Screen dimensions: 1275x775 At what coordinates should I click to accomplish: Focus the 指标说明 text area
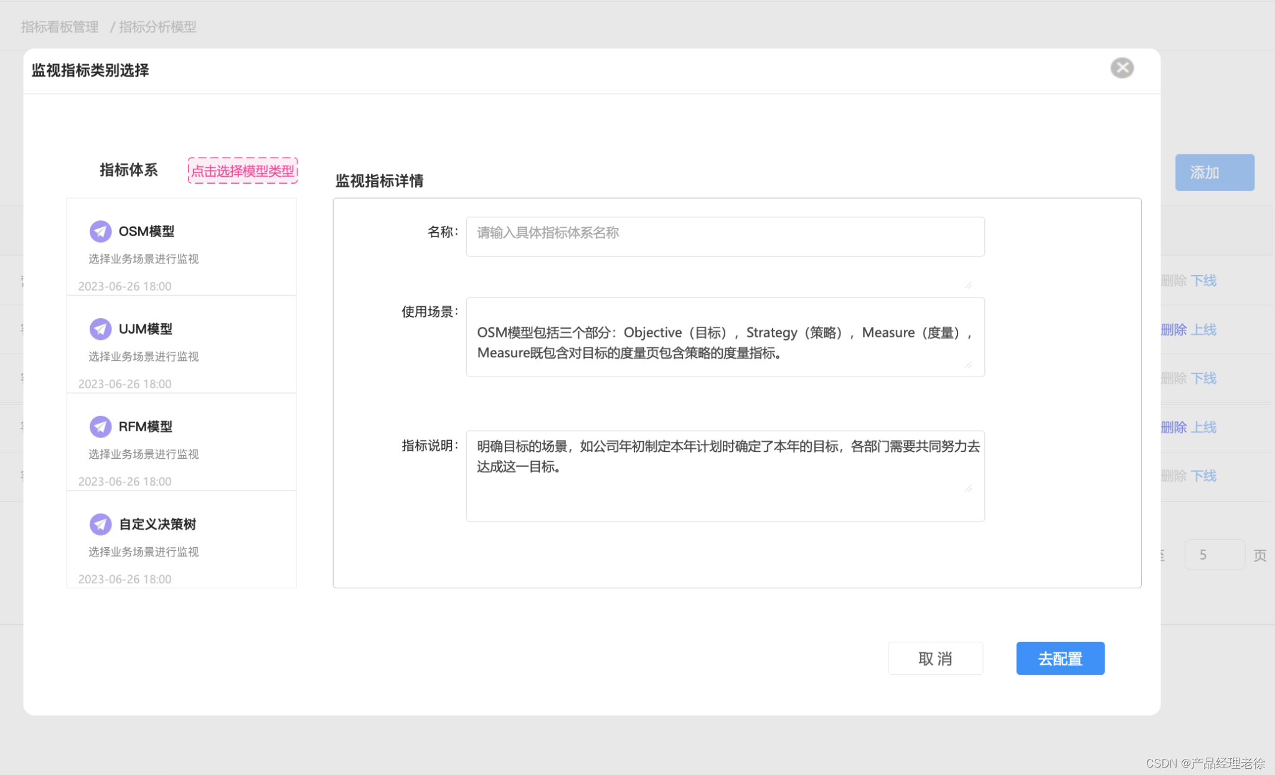(x=725, y=476)
